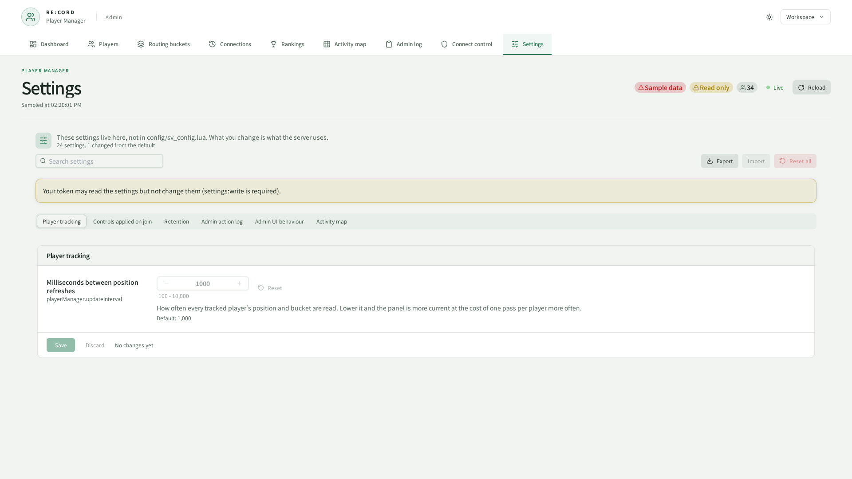Viewport: 852px width, 479px height.
Task: Toggle light/dark theme sun icon
Action: point(769,17)
